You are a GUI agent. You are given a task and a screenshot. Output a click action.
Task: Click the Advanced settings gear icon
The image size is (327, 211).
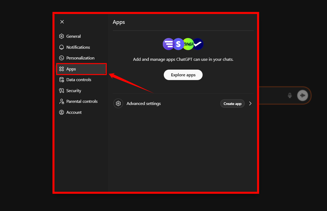click(118, 103)
